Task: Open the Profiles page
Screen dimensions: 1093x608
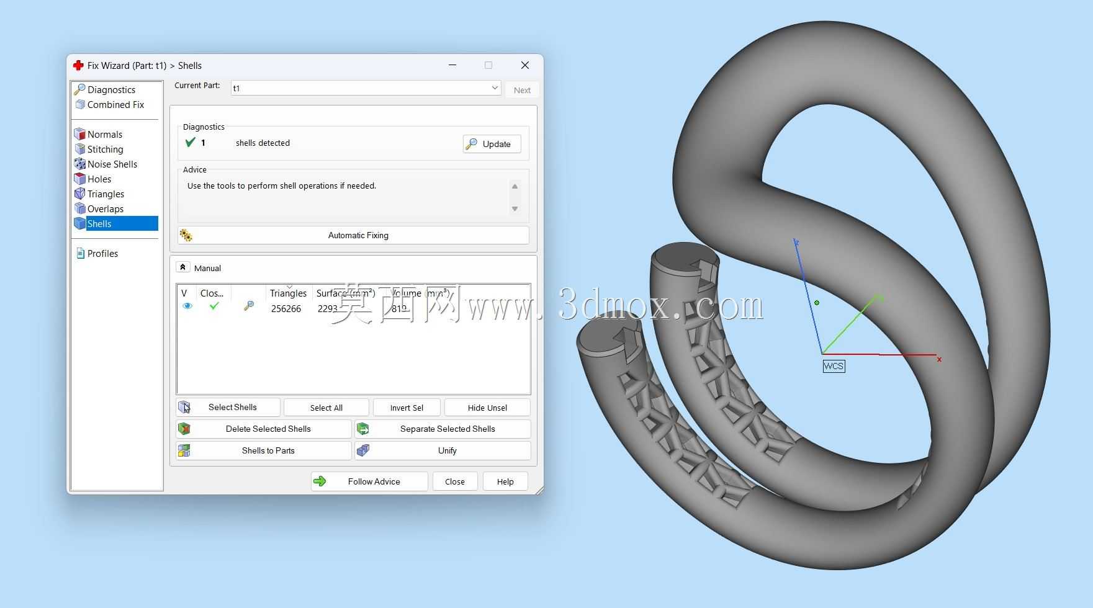Action: 102,254
